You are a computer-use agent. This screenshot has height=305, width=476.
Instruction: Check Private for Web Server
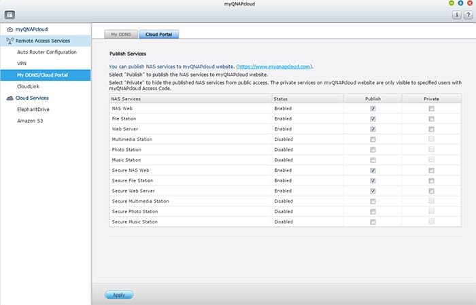tap(431, 129)
